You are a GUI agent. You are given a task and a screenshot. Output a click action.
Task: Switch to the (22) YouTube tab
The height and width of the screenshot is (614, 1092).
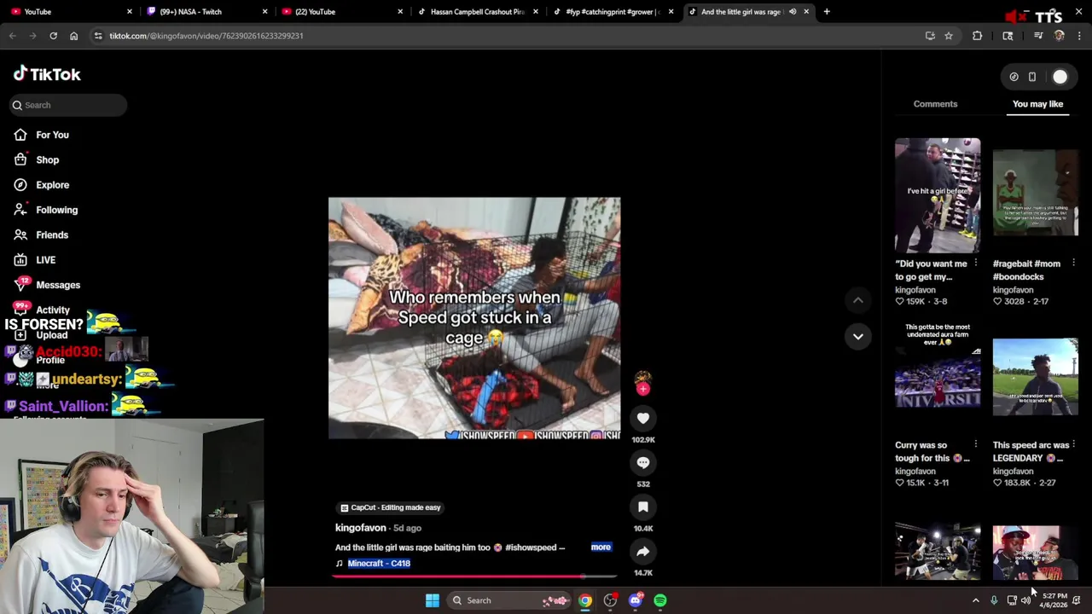click(340, 12)
